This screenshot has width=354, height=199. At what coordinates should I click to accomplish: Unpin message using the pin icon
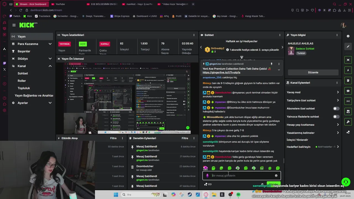(x=272, y=64)
